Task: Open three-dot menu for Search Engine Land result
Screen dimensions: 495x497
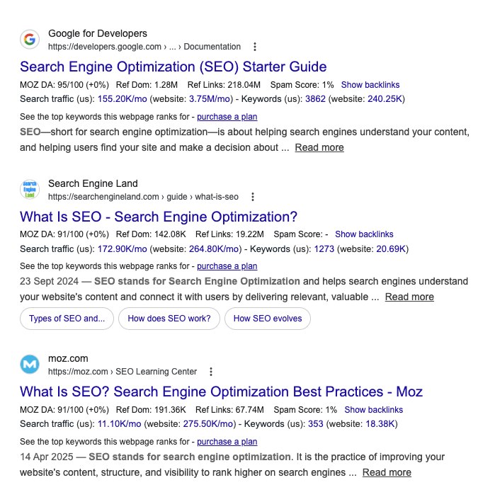Action: 253,197
